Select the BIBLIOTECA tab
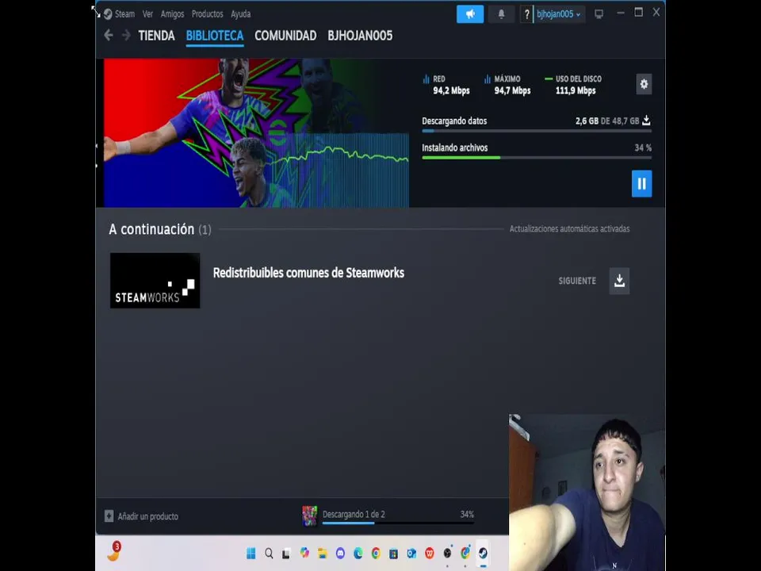Screen dimensions: 761x571 click(x=215, y=36)
